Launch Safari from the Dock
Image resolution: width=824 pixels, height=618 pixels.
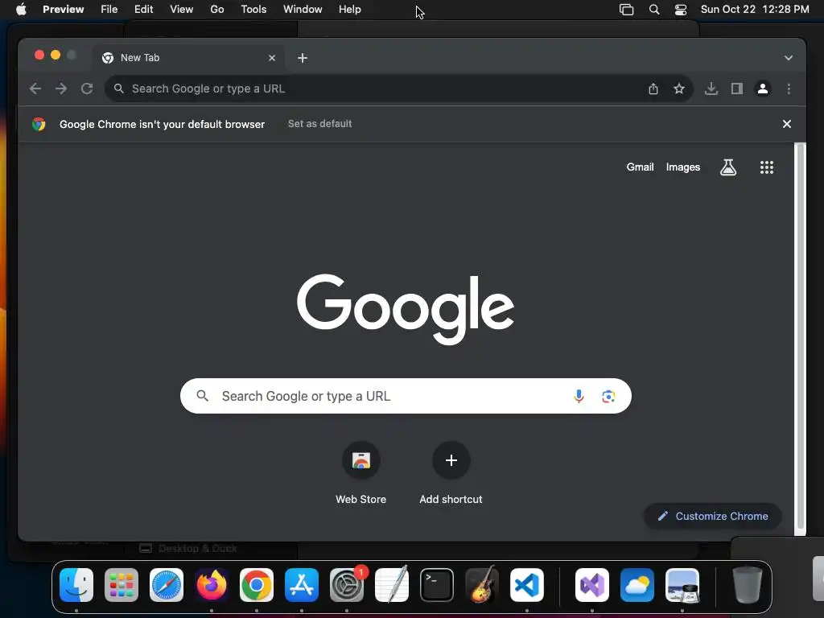click(167, 585)
